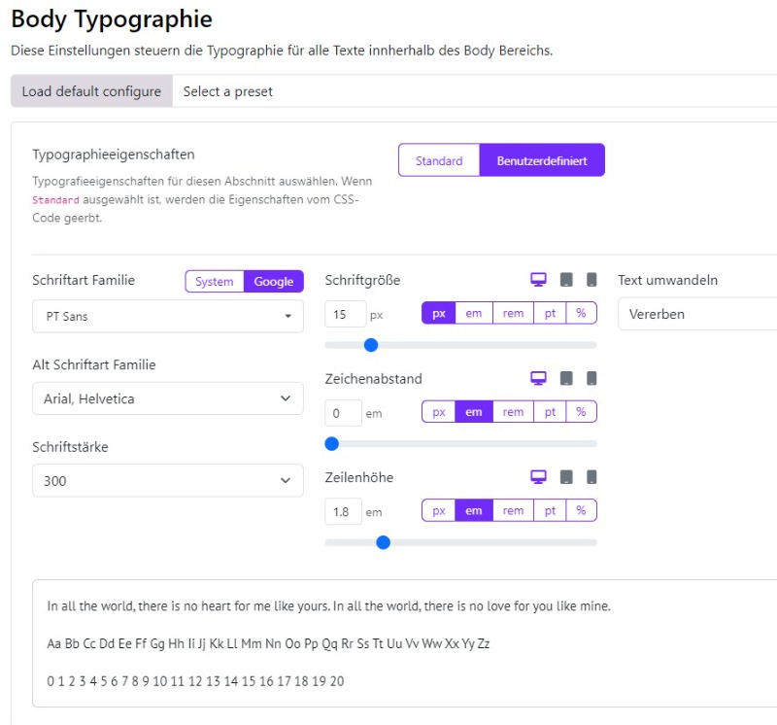This screenshot has height=725, width=777.
Task: Open the Schriftstärke 300 dropdown
Action: [168, 480]
